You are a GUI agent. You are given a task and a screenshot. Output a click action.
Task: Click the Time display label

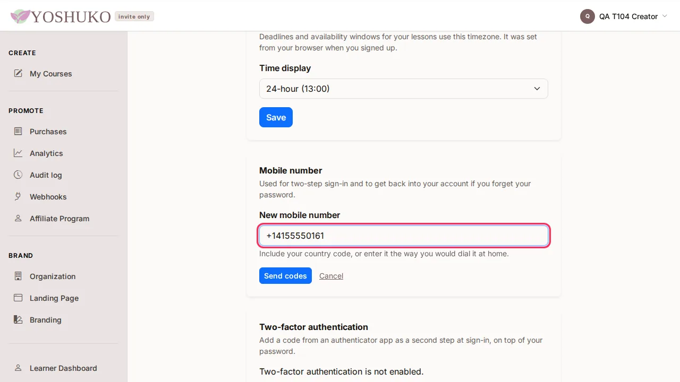[x=285, y=68]
